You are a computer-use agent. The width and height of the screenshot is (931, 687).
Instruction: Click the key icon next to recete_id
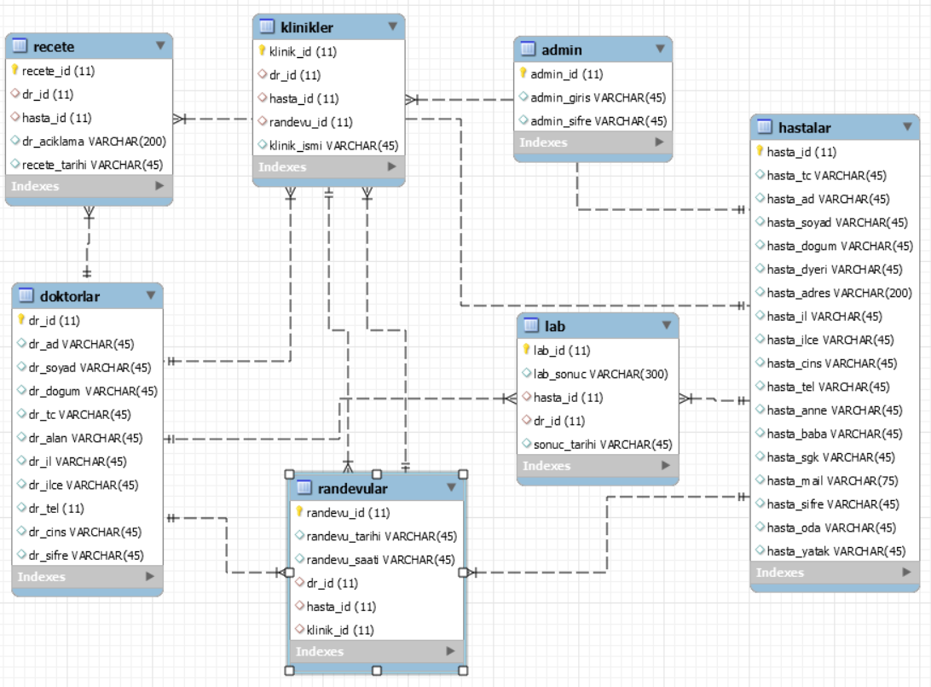point(16,72)
